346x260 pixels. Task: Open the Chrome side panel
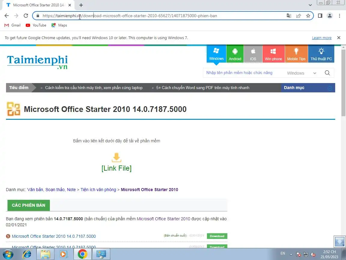pos(320,16)
